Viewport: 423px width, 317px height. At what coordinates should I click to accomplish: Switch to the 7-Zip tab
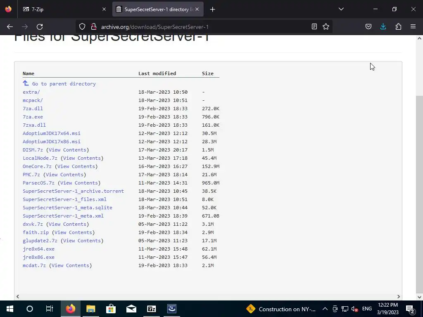click(64, 9)
